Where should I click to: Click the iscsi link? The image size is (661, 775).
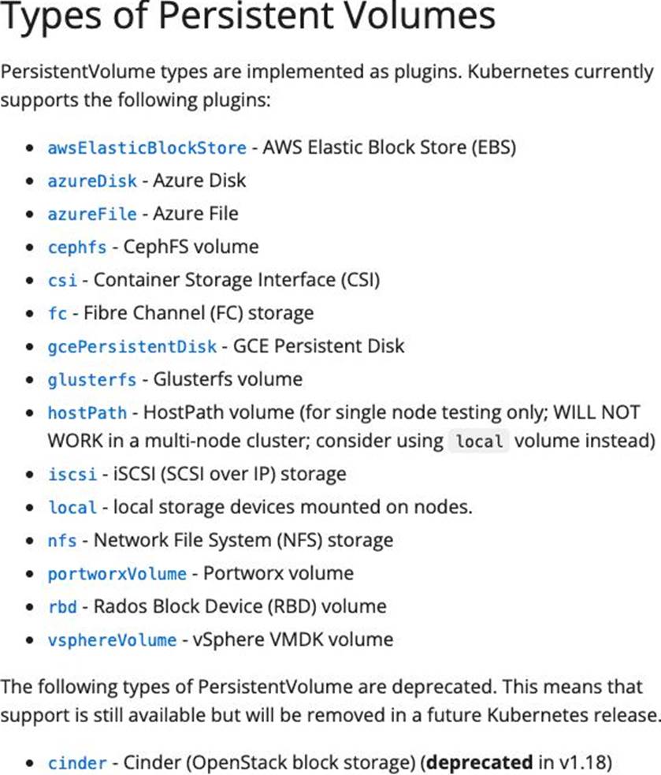click(x=72, y=475)
